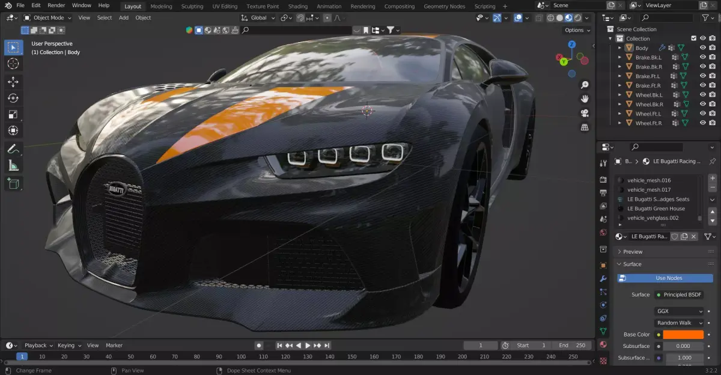Open the Output properties tab
This screenshot has width=721, height=375.
point(603,193)
